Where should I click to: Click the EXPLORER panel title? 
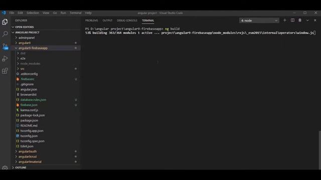tap(21, 20)
